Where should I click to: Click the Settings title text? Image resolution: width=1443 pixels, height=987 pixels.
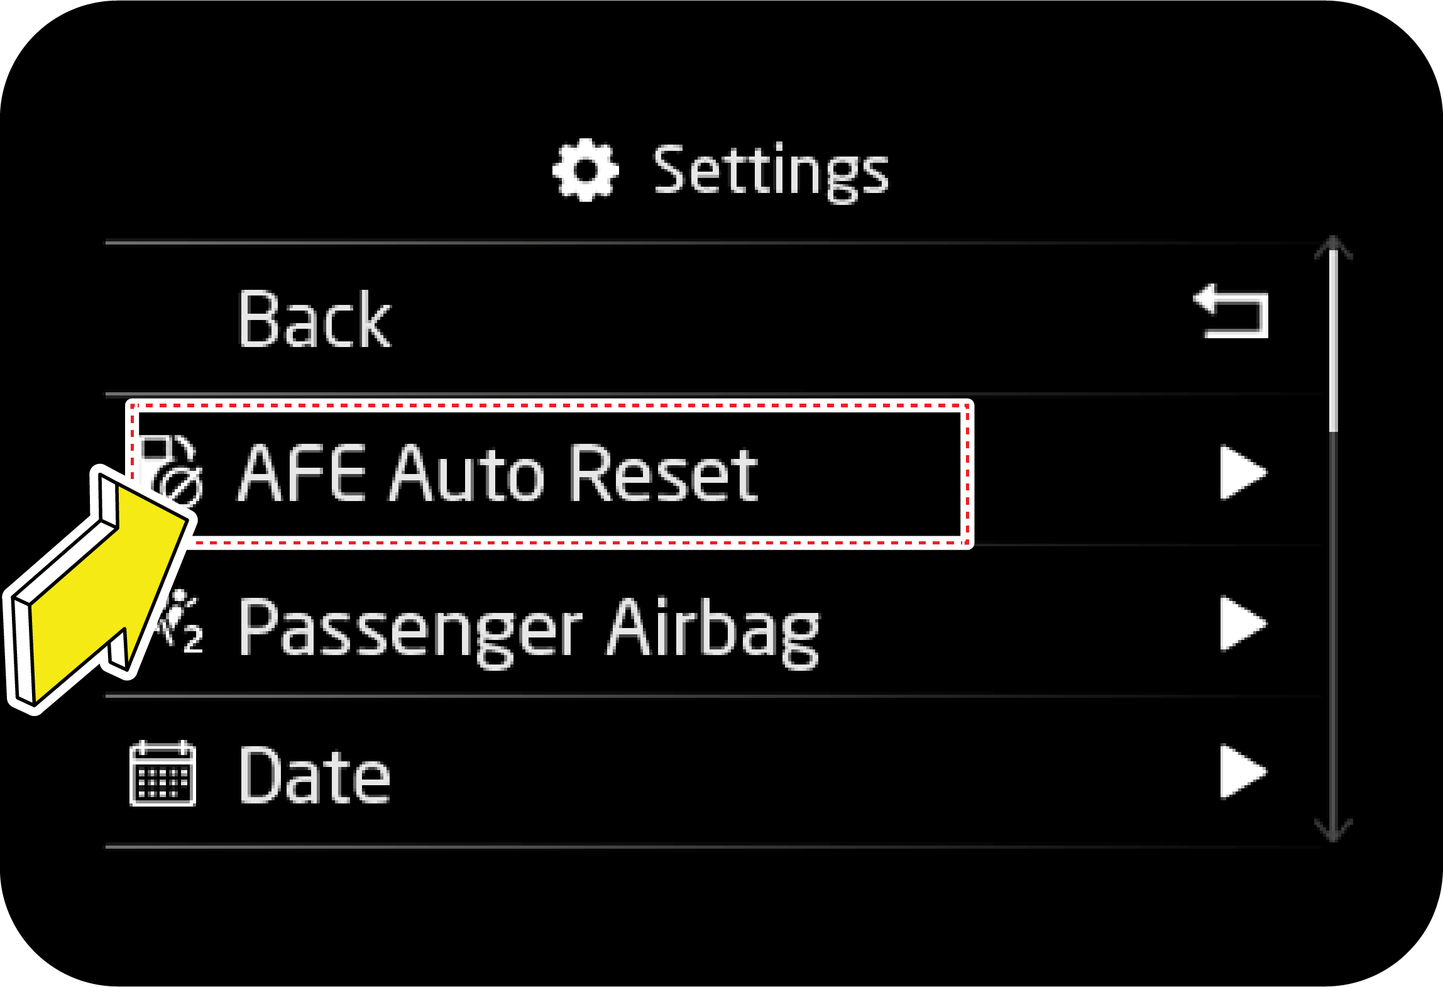point(771,171)
